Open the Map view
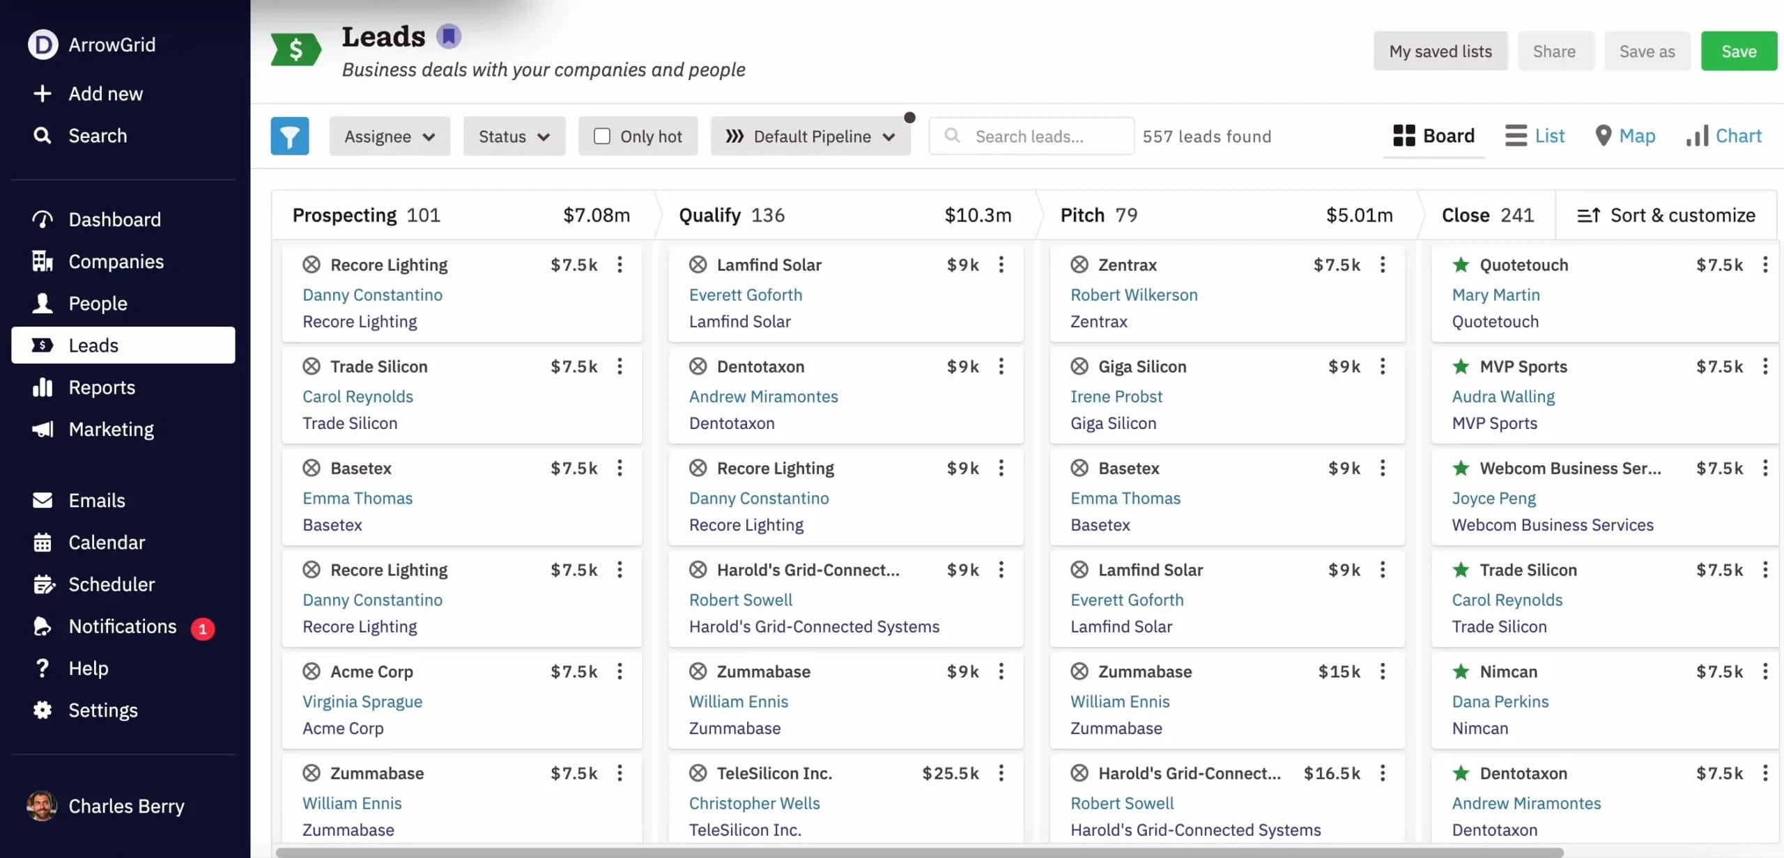The width and height of the screenshot is (1784, 858). (1626, 135)
